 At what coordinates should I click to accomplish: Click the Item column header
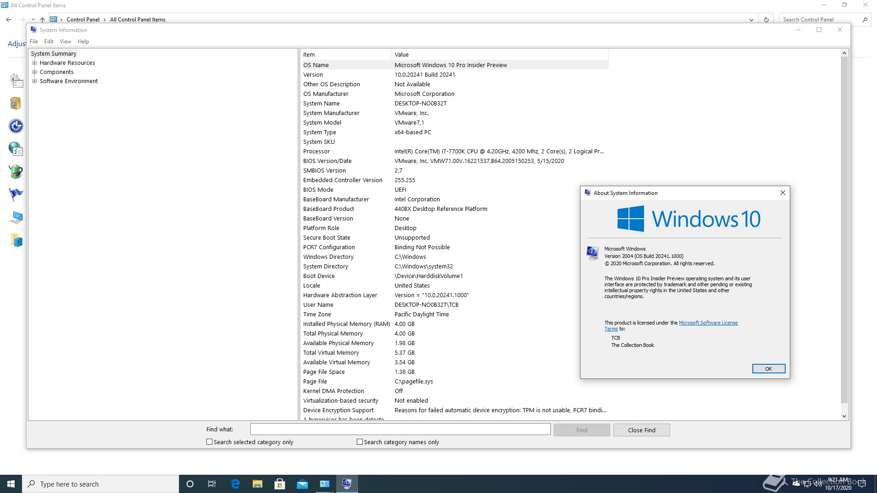pyautogui.click(x=346, y=54)
